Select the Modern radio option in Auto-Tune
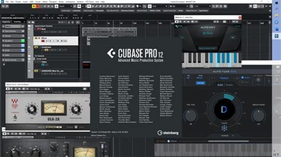This screenshot has height=157, width=281. tap(242, 78)
